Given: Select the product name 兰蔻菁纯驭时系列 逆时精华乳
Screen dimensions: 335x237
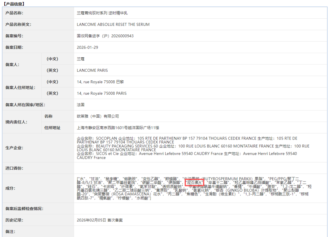Looking at the screenshot, I should point(102,13).
